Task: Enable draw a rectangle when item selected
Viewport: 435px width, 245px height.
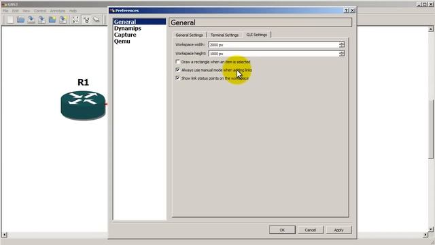Action: coord(178,62)
